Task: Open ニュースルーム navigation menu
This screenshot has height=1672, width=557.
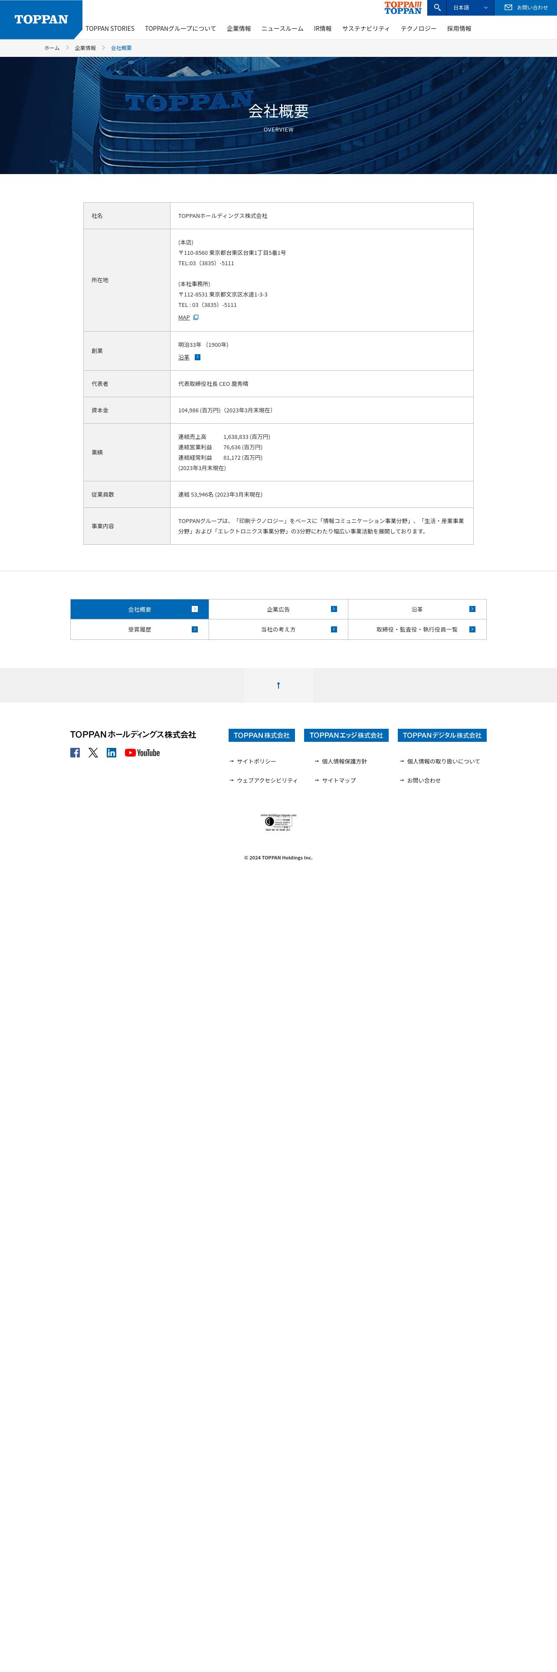Action: [x=282, y=29]
